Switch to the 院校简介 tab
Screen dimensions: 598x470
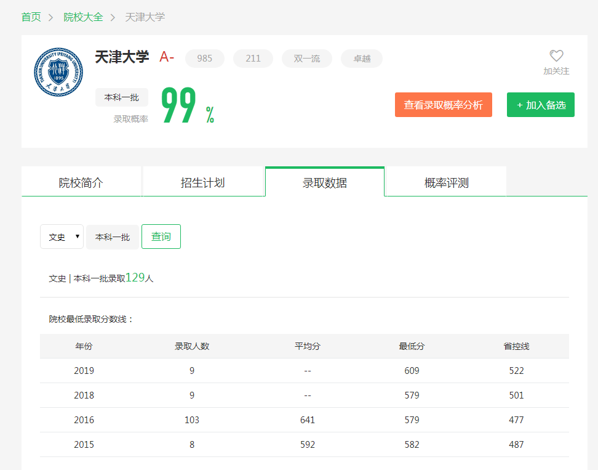81,182
